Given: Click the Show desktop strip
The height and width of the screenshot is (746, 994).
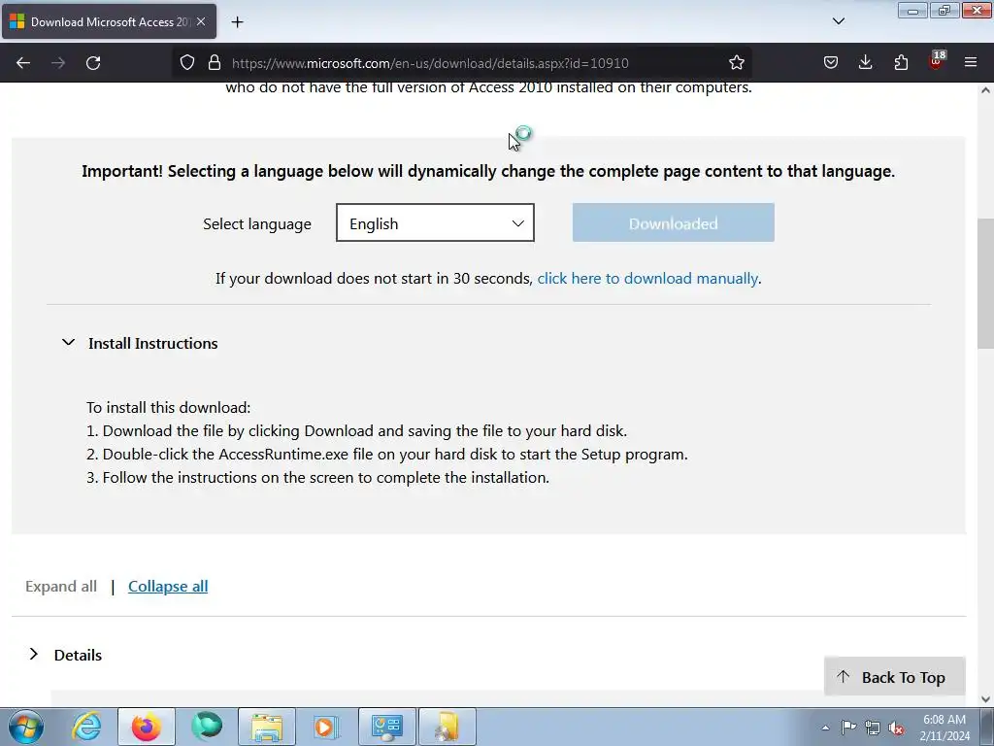Looking at the screenshot, I should click(x=987, y=727).
